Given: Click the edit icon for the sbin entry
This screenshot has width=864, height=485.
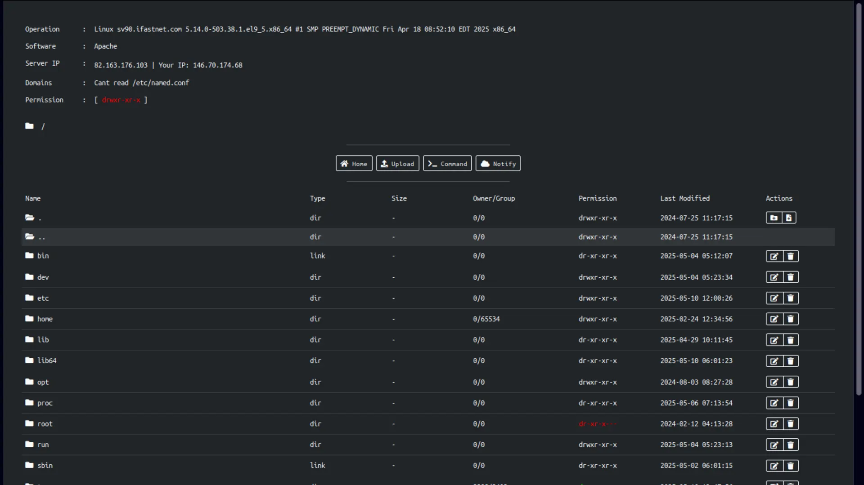Looking at the screenshot, I should [774, 466].
